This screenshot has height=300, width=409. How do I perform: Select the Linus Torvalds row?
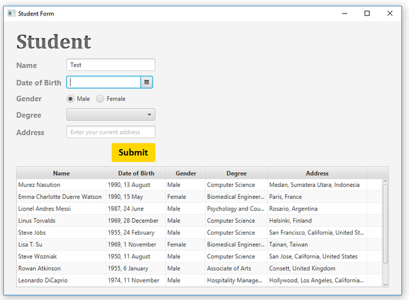click(199, 221)
